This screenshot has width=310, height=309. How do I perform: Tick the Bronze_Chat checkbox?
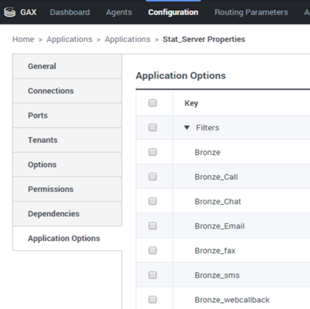pyautogui.click(x=153, y=201)
